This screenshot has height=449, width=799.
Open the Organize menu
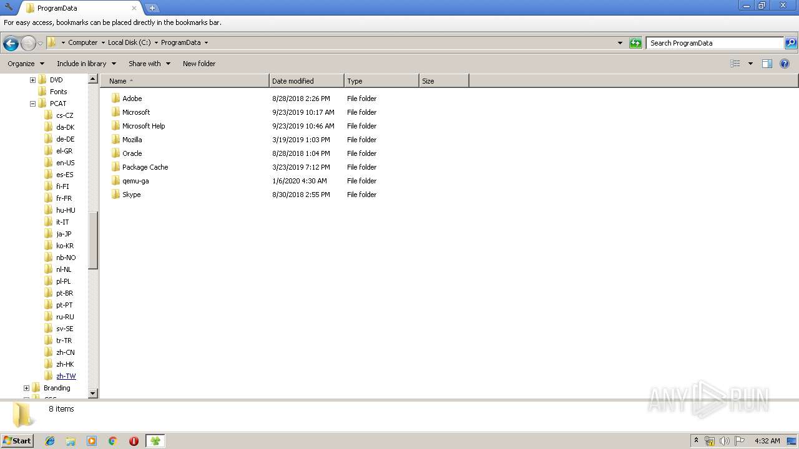click(26, 64)
